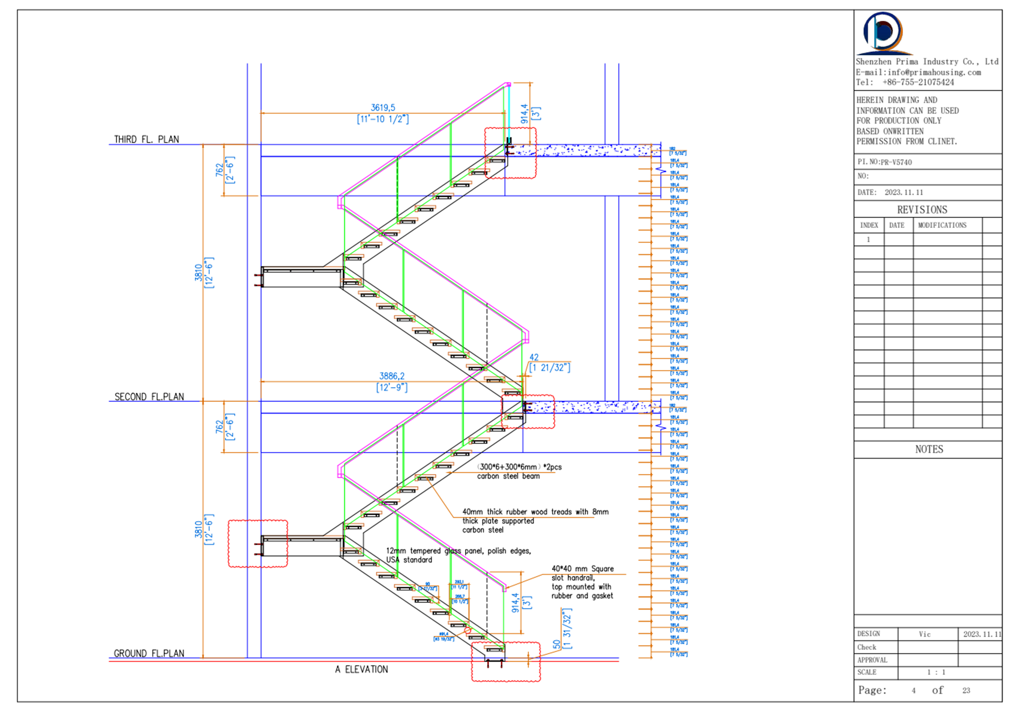Click the 3619,5 dimension text
1013x711 pixels.
coord(383,108)
